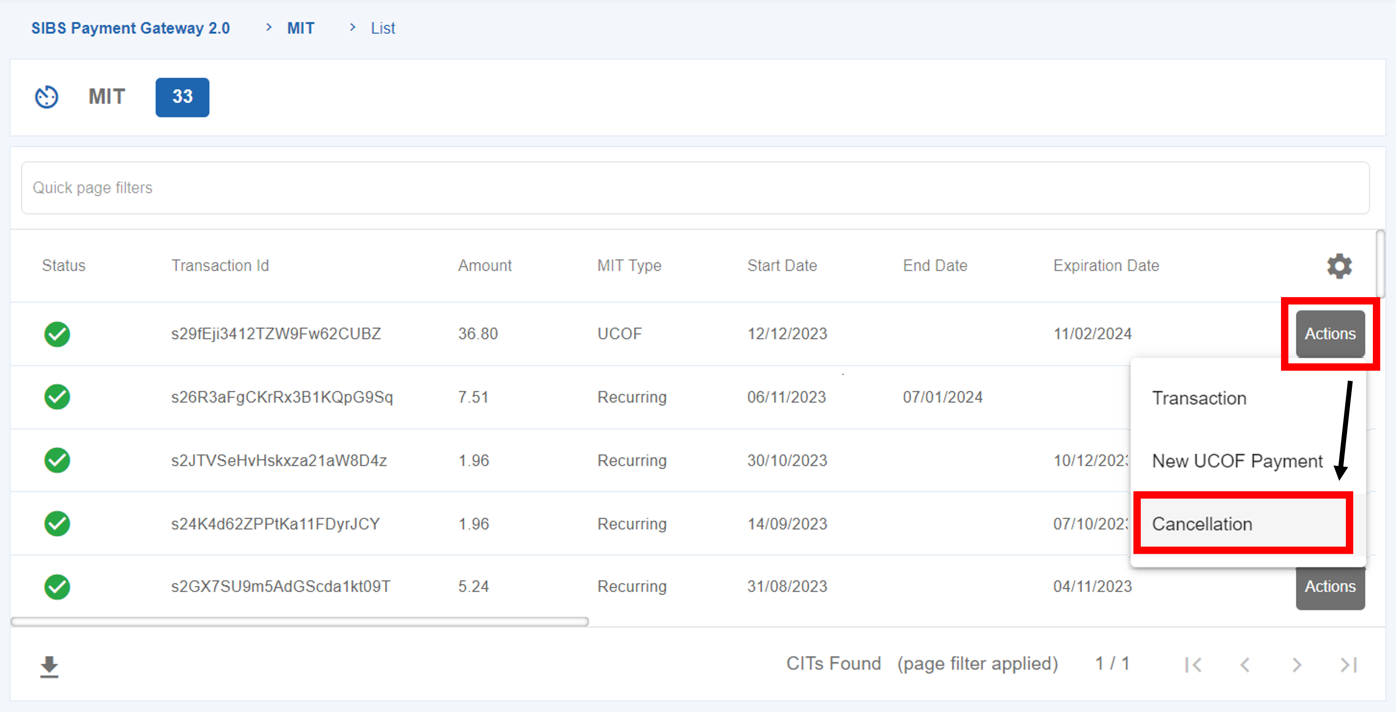Image resolution: width=1396 pixels, height=712 pixels.
Task: Click green status check for 36.80 transaction
Action: click(57, 334)
